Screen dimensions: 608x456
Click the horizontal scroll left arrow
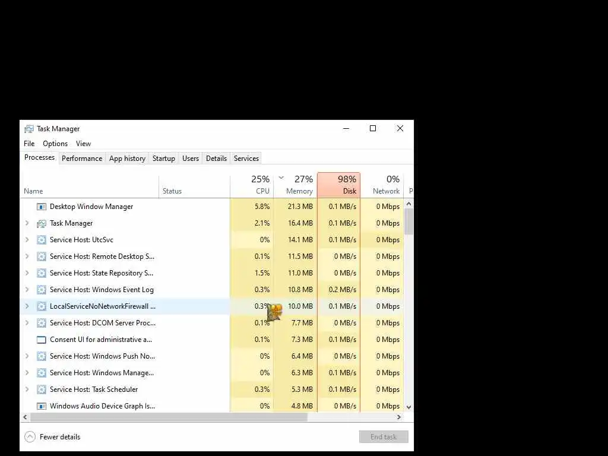[x=25, y=417]
